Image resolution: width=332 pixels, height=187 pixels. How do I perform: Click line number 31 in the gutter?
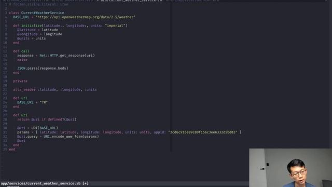coord(5,132)
